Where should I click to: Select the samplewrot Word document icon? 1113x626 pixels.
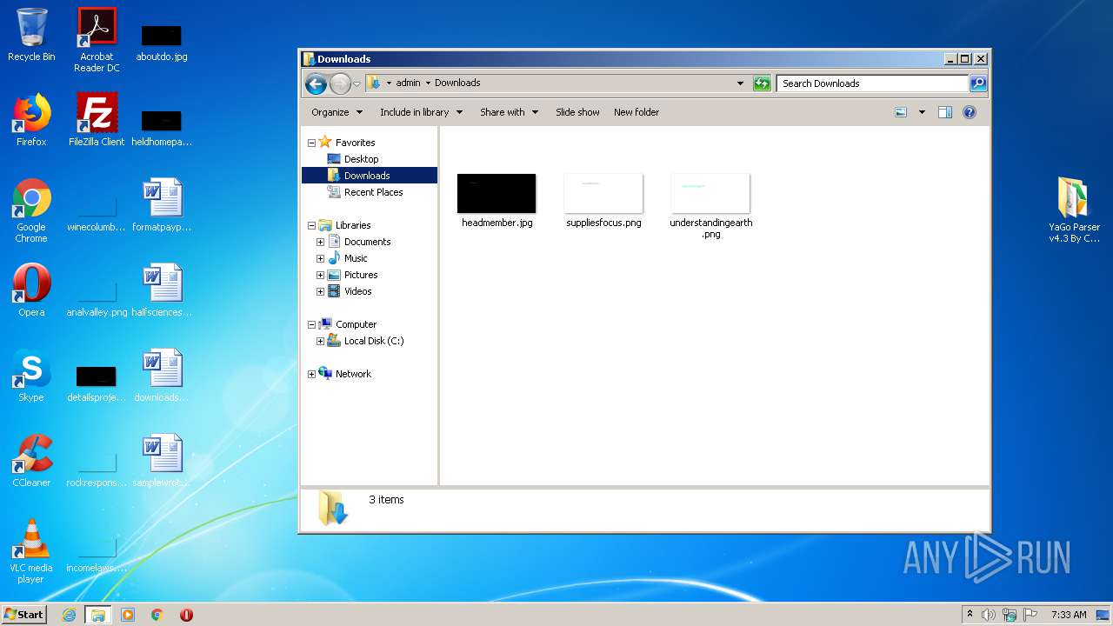[x=162, y=461]
